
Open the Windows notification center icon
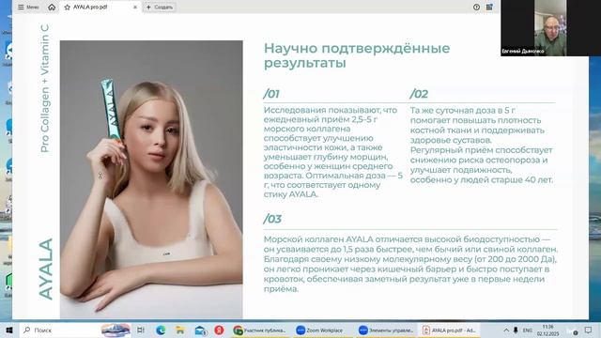point(588,330)
